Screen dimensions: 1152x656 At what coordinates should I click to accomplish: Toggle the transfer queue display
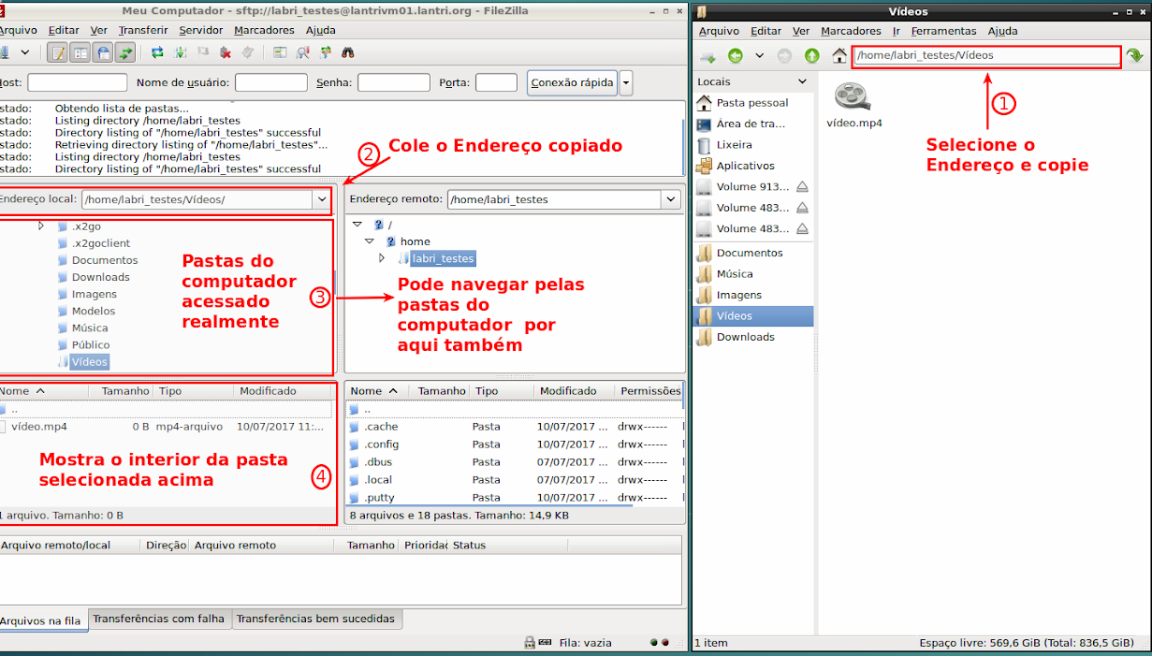(124, 53)
